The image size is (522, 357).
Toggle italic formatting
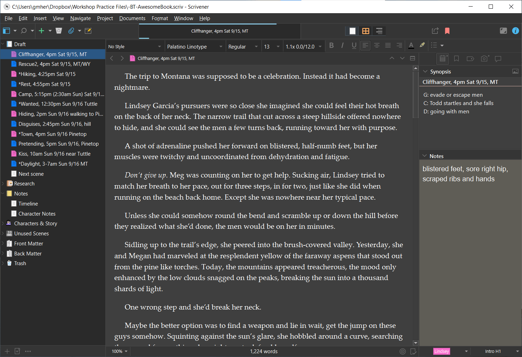[x=343, y=45]
